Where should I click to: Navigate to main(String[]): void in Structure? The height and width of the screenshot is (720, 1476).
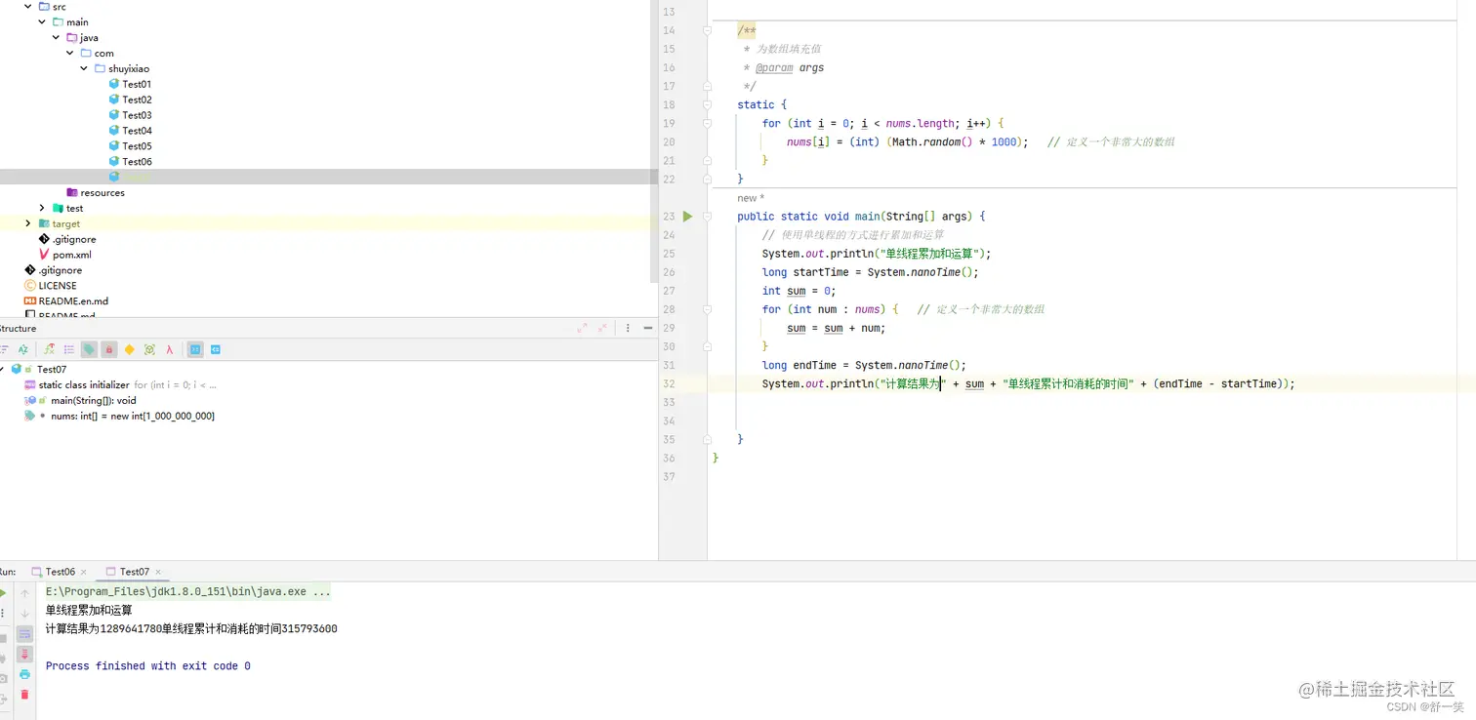pyautogui.click(x=94, y=401)
